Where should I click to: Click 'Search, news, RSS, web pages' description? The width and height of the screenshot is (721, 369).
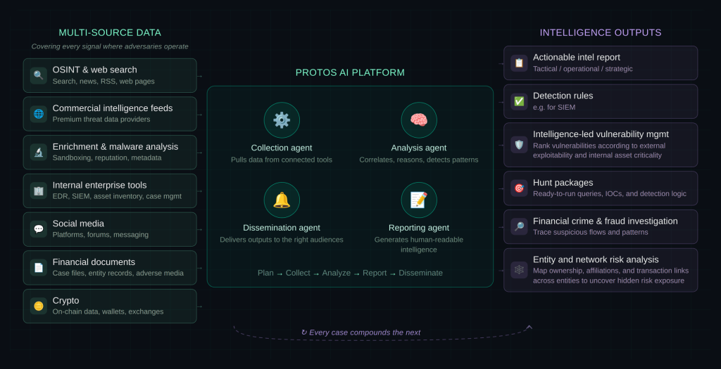coord(104,82)
